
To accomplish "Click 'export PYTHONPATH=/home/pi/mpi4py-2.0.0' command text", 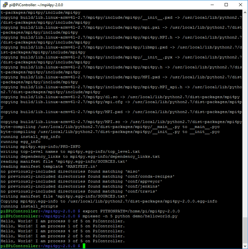I will (x=131, y=211).
